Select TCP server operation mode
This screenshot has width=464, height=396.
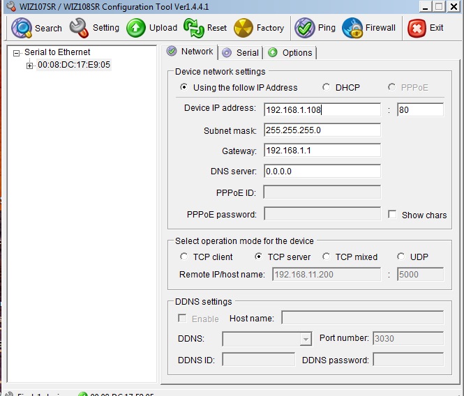tap(258, 256)
